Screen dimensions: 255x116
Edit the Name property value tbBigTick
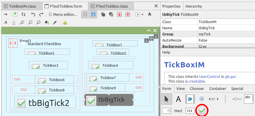pos(226,28)
